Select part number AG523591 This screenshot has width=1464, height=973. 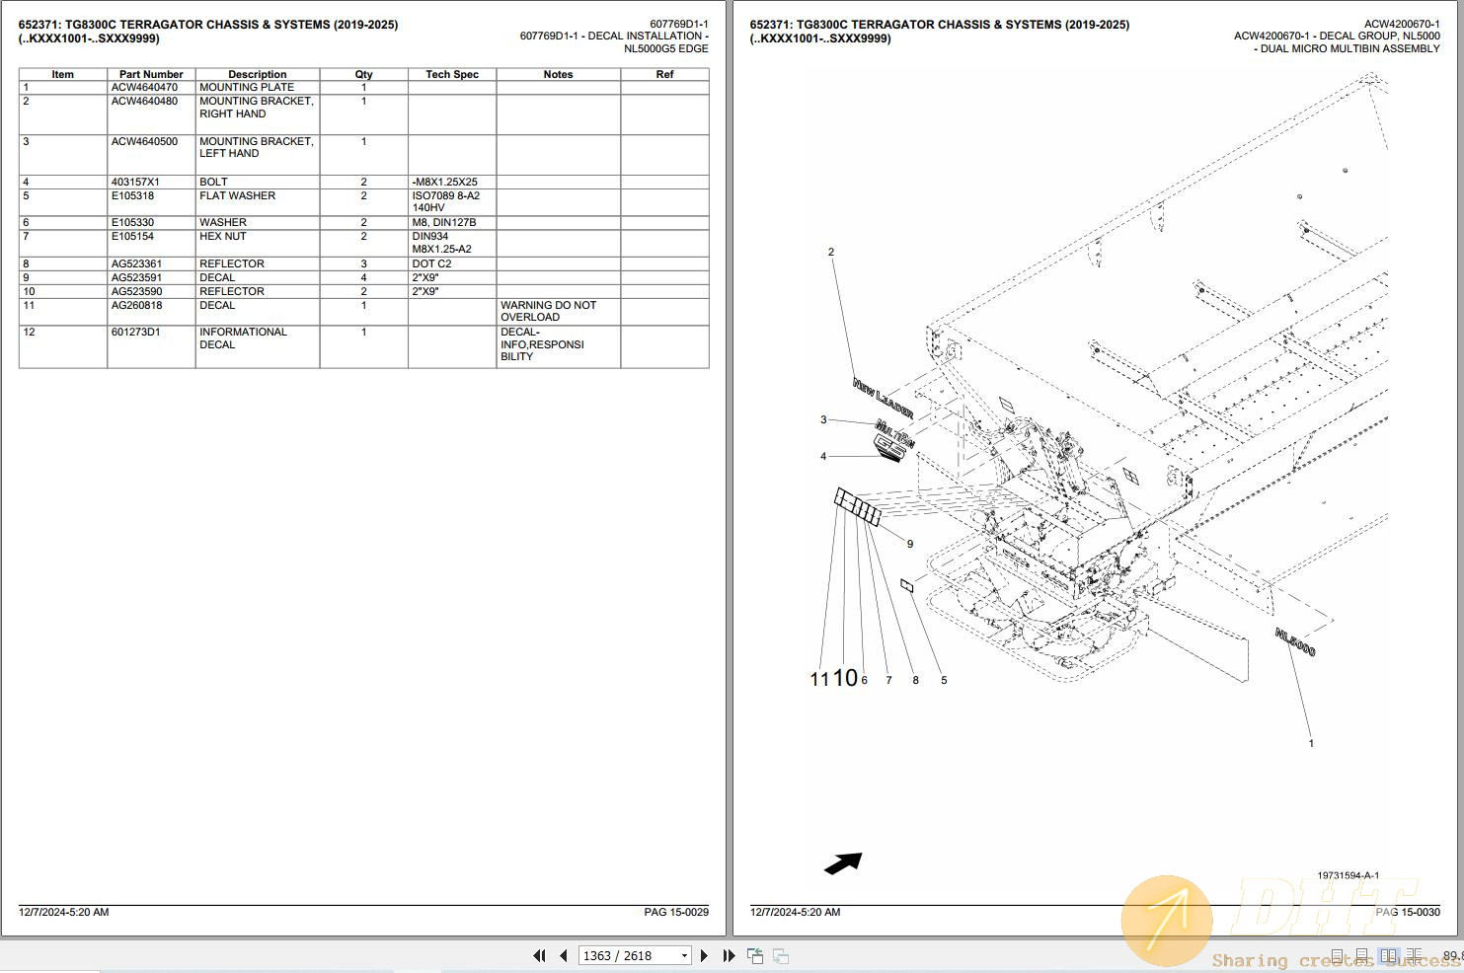[x=136, y=277]
